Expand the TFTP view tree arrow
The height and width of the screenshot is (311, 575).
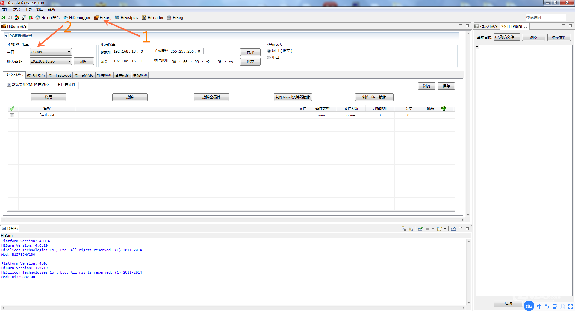click(477, 47)
